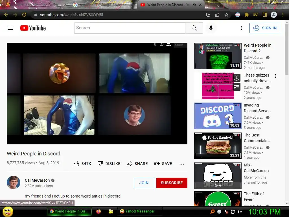Open the Chrome extensions puzzle icon
Image resolution: width=289 pixels, height=217 pixels.
tap(247, 15)
